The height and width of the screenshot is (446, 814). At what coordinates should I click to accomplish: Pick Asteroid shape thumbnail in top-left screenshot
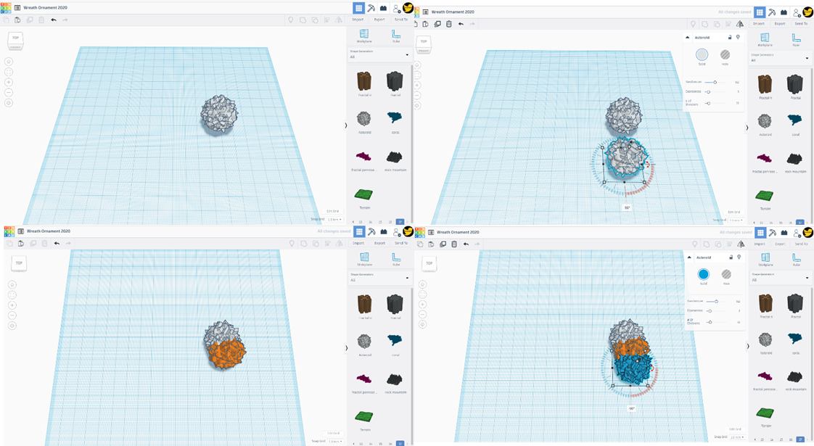tap(364, 118)
